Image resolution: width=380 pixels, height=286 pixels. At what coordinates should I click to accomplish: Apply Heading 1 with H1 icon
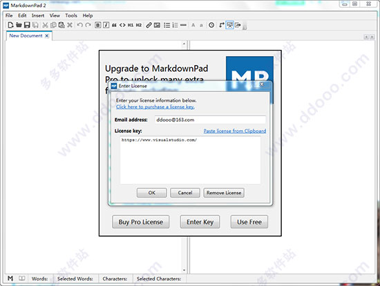pos(131,25)
